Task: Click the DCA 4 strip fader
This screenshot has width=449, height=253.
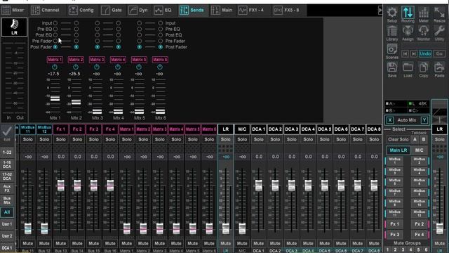Action: [x=308, y=186]
